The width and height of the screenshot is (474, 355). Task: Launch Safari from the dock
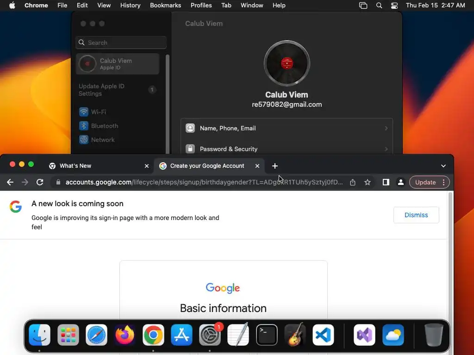(x=96, y=335)
